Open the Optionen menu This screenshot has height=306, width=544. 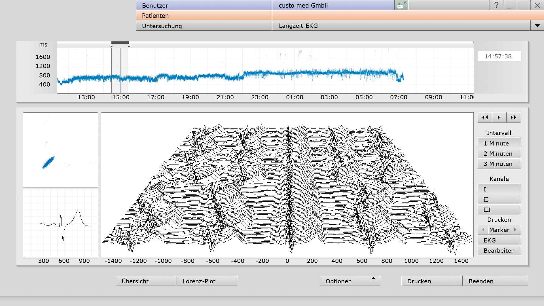pyautogui.click(x=350, y=281)
